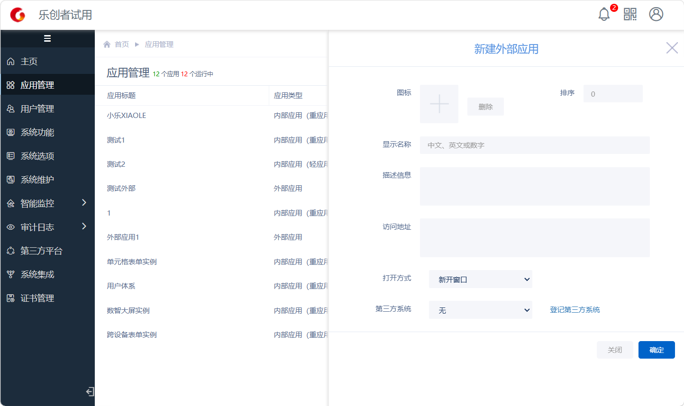
Task: Click the collapse sidebar icon at the bottom
Action: tap(90, 391)
